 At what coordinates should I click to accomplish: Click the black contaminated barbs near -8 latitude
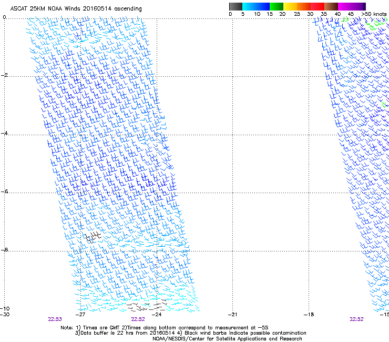(93, 238)
